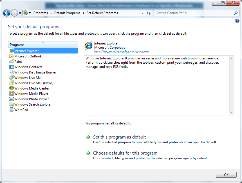This screenshot has height=183, width=242.
Task: Select Windows Photo Viewer in the list
Action: click(x=32, y=99)
